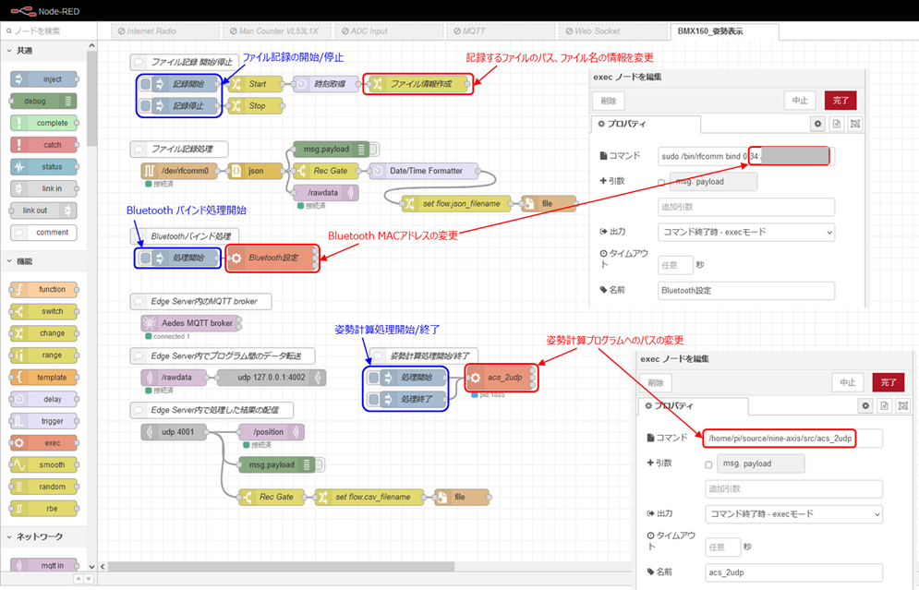Click the Bluetooth設定 exec node on canvas

(271, 259)
